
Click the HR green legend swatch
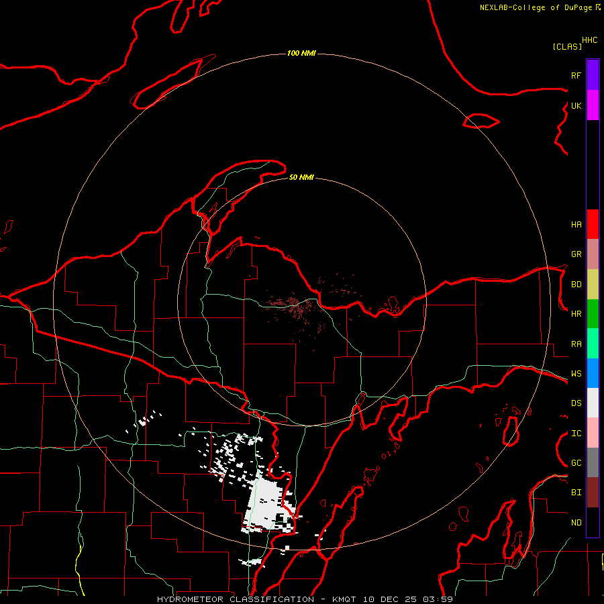[593, 314]
